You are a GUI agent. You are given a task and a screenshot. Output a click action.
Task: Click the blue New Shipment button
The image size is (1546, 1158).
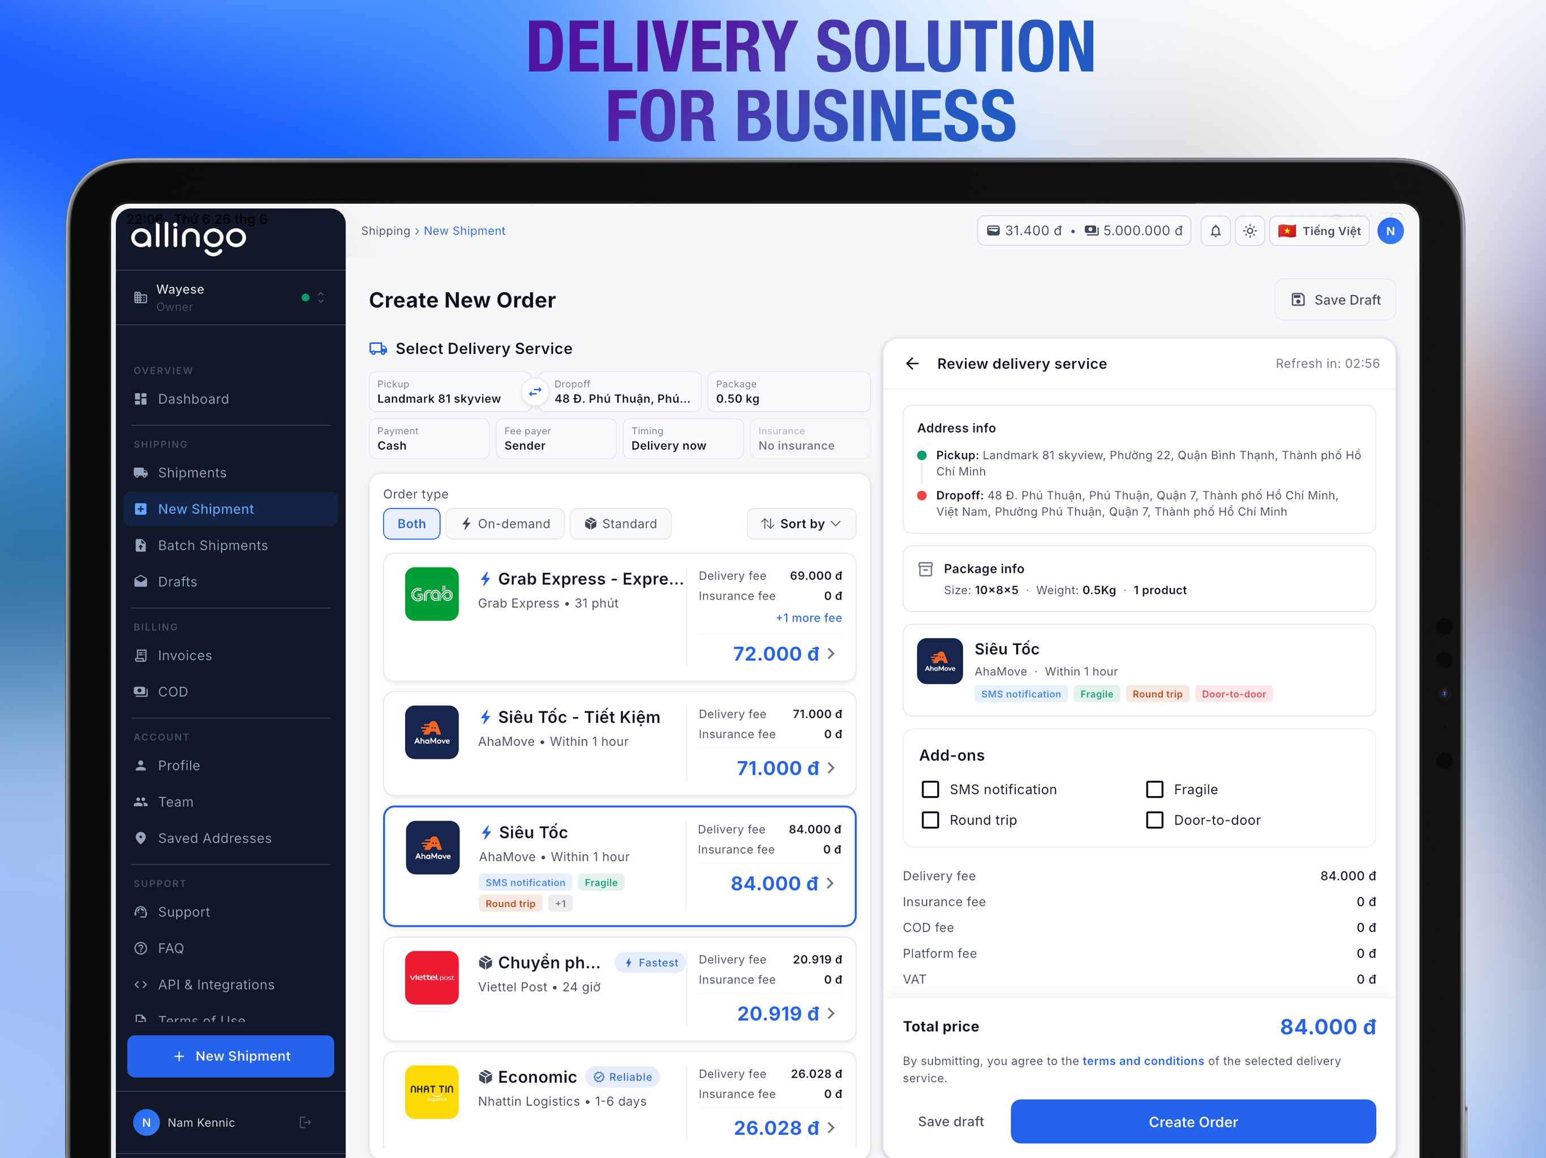tap(231, 1056)
